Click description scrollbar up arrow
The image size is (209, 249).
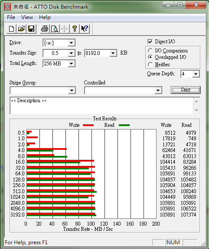(196, 101)
